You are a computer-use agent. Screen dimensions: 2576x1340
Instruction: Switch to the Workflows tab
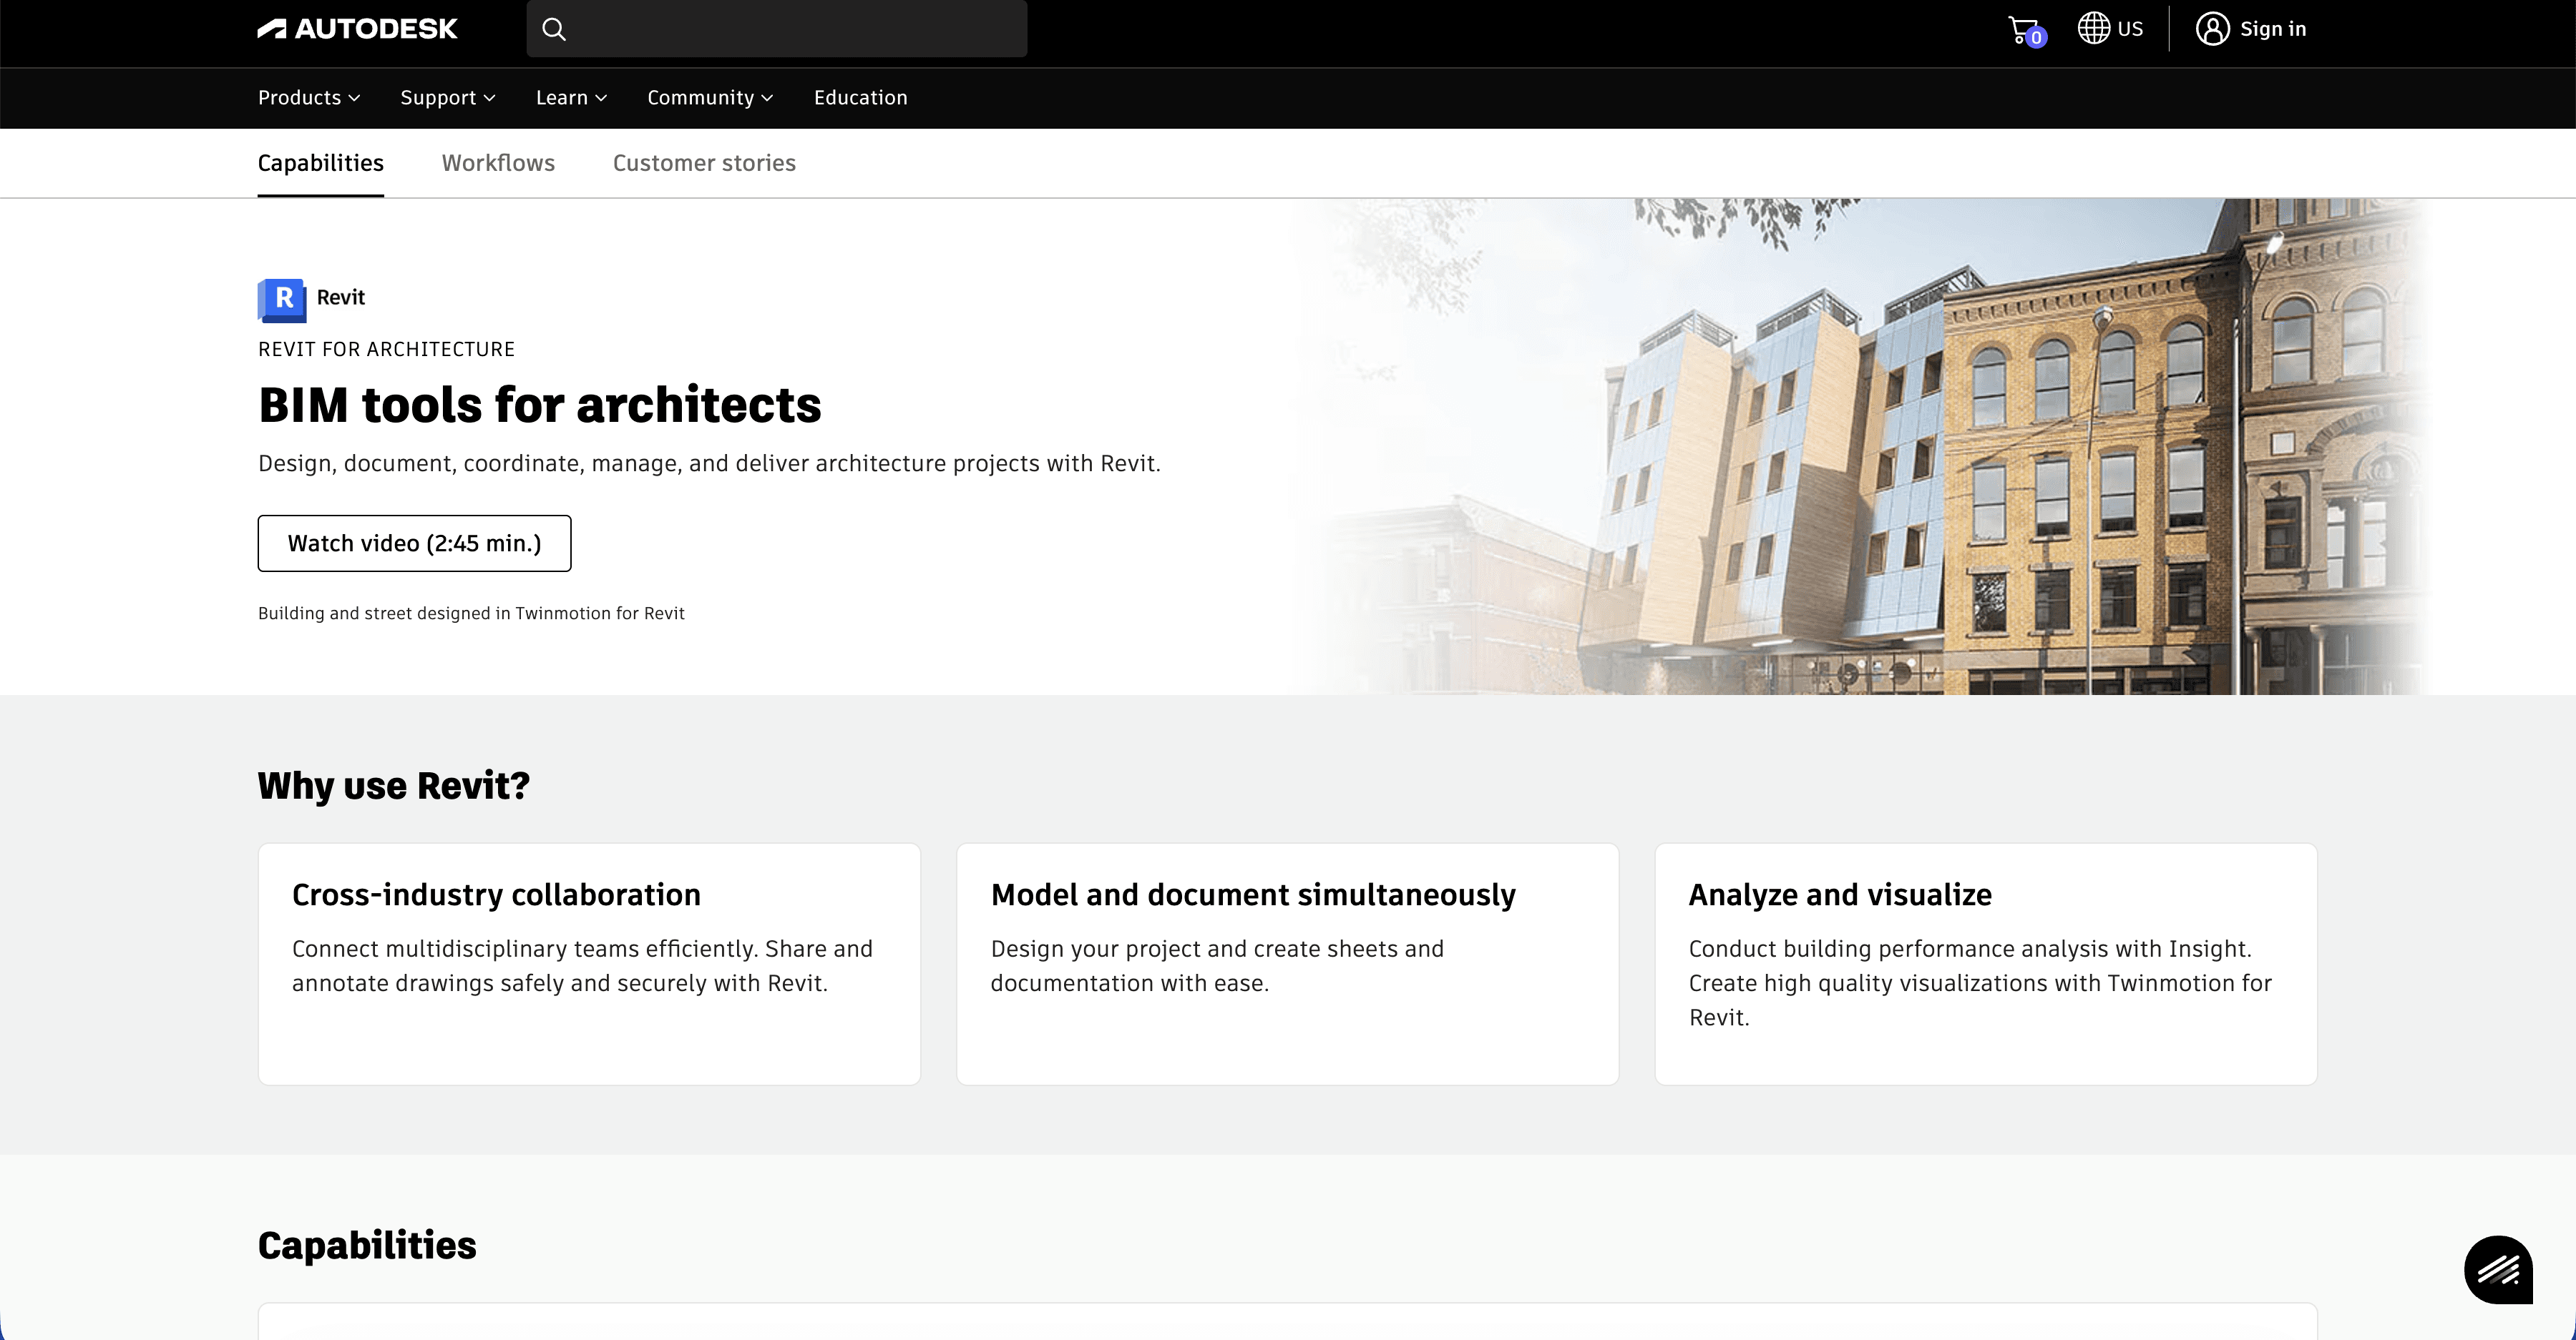click(x=498, y=163)
